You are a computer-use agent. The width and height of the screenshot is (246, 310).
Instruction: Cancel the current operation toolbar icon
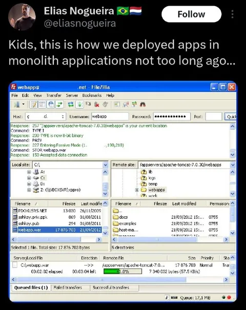coord(88,104)
